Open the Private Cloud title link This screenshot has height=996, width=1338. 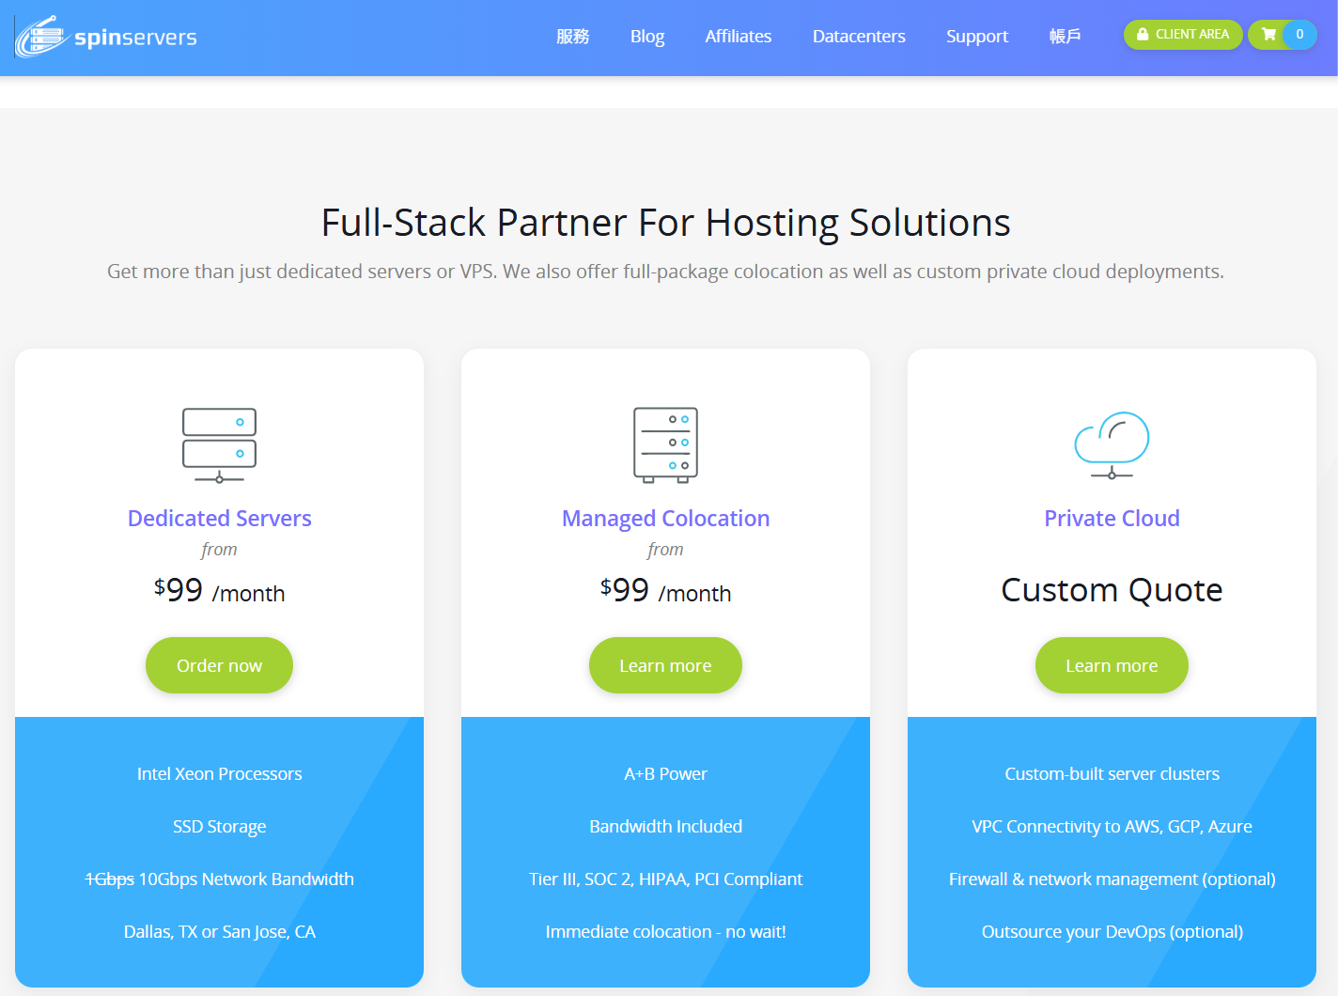1112,519
